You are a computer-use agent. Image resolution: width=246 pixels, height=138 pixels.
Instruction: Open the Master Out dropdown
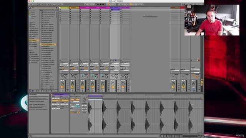click(195, 72)
